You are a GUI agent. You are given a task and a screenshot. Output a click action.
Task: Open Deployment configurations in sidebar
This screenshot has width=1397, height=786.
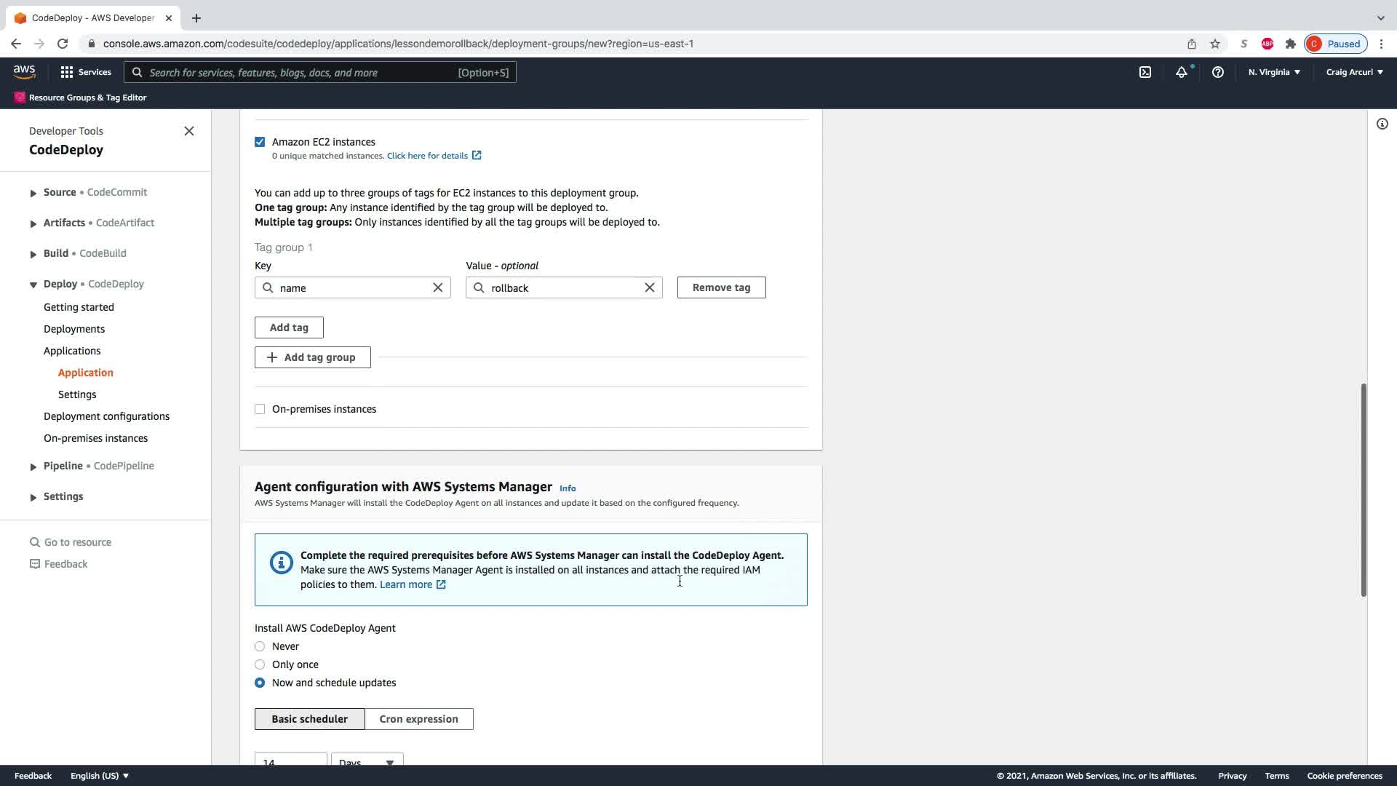(106, 416)
